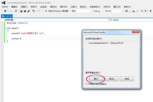The image size is (153, 102).
Task: Open the 文件(F) menu
Action: coord(5,7)
